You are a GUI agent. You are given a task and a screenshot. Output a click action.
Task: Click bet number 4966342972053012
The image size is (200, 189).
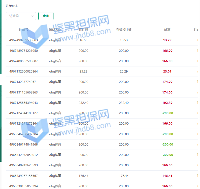point(23,155)
